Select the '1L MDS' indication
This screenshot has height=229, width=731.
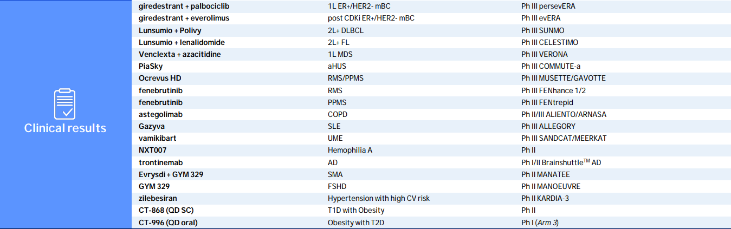coord(340,54)
